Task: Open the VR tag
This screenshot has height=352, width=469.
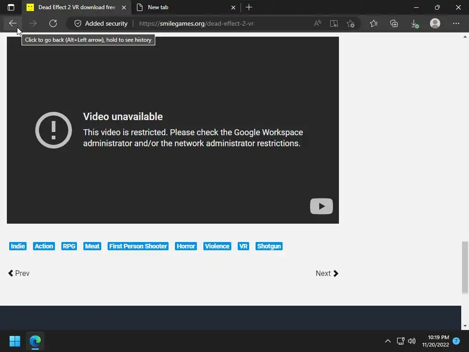Action: pyautogui.click(x=243, y=246)
